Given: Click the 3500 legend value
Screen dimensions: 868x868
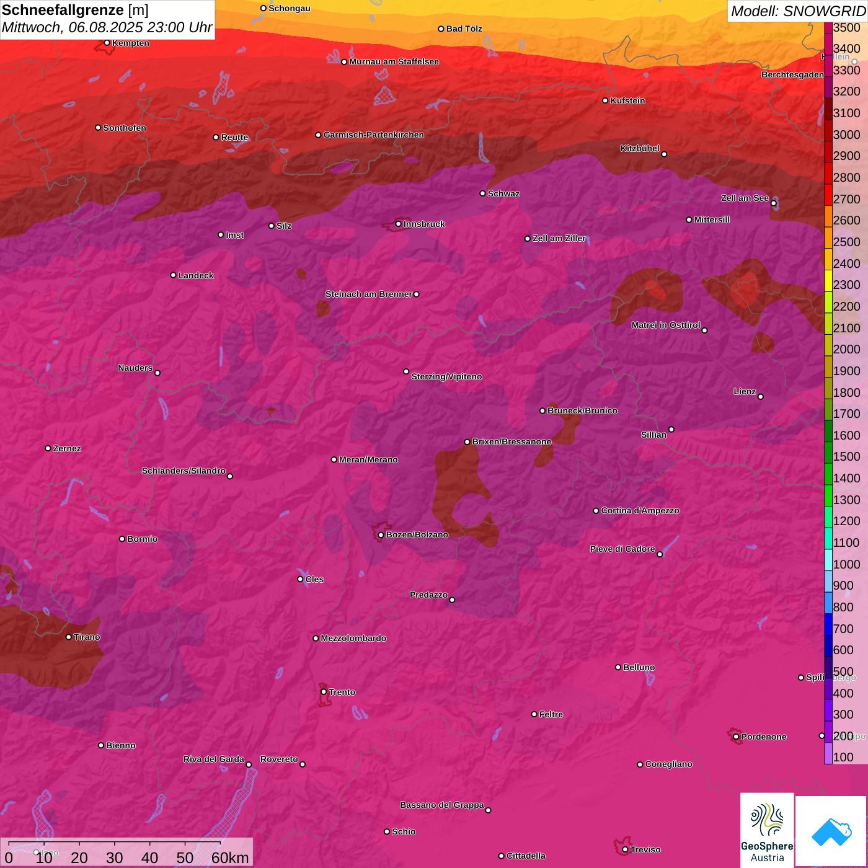Looking at the screenshot, I should tap(846, 27).
